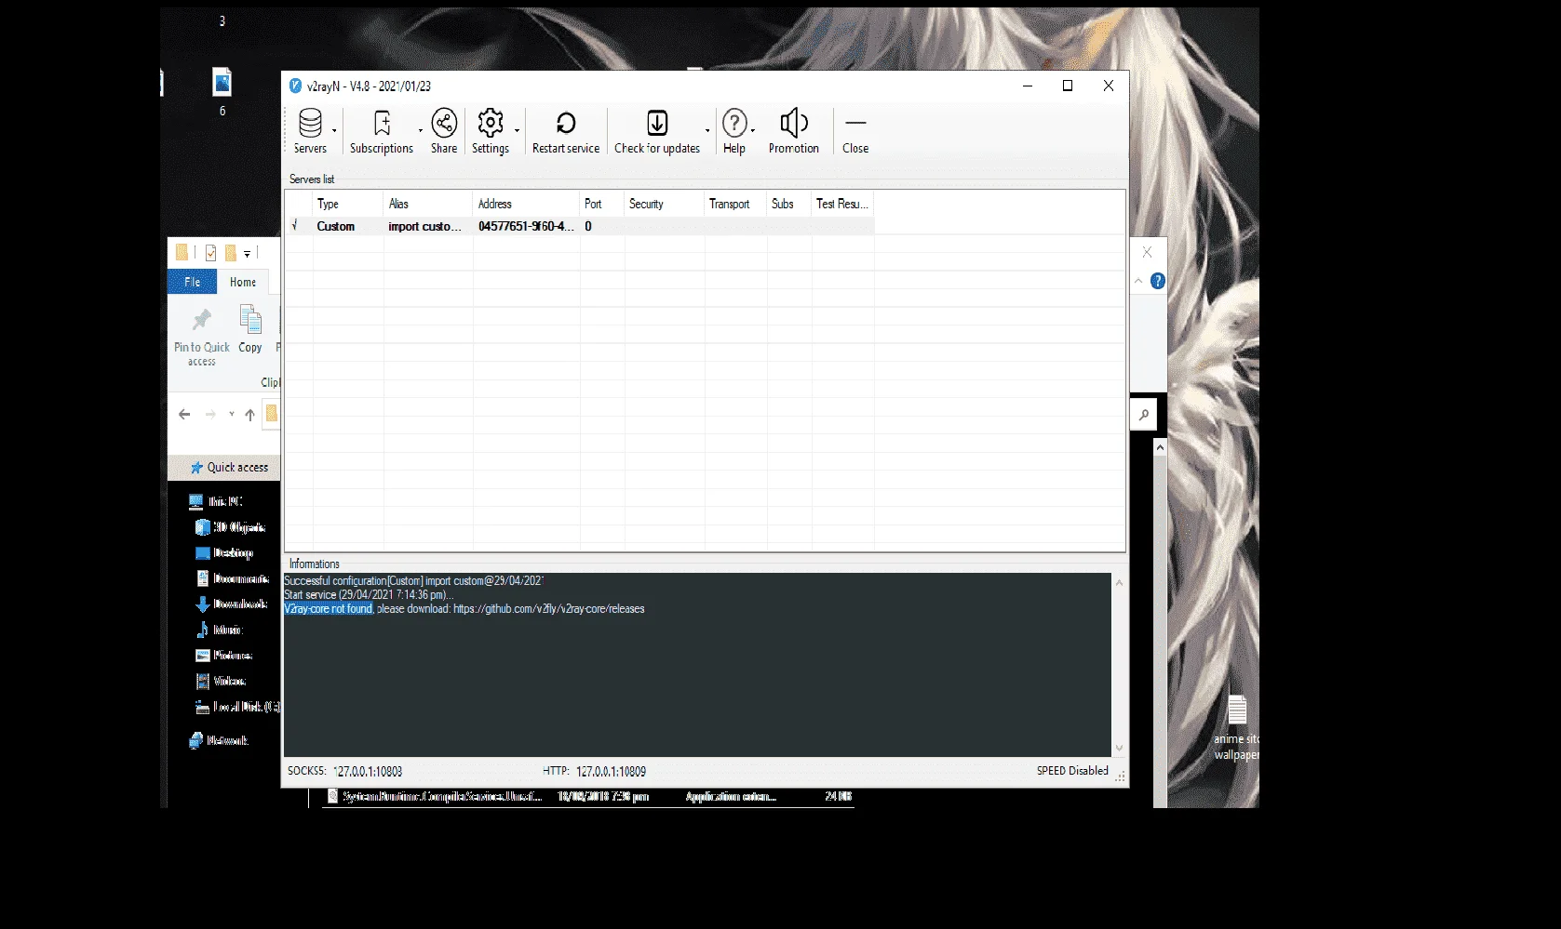Click Pin to Quick access in Explorer ribbon
The image size is (1561, 929).
click(x=201, y=337)
